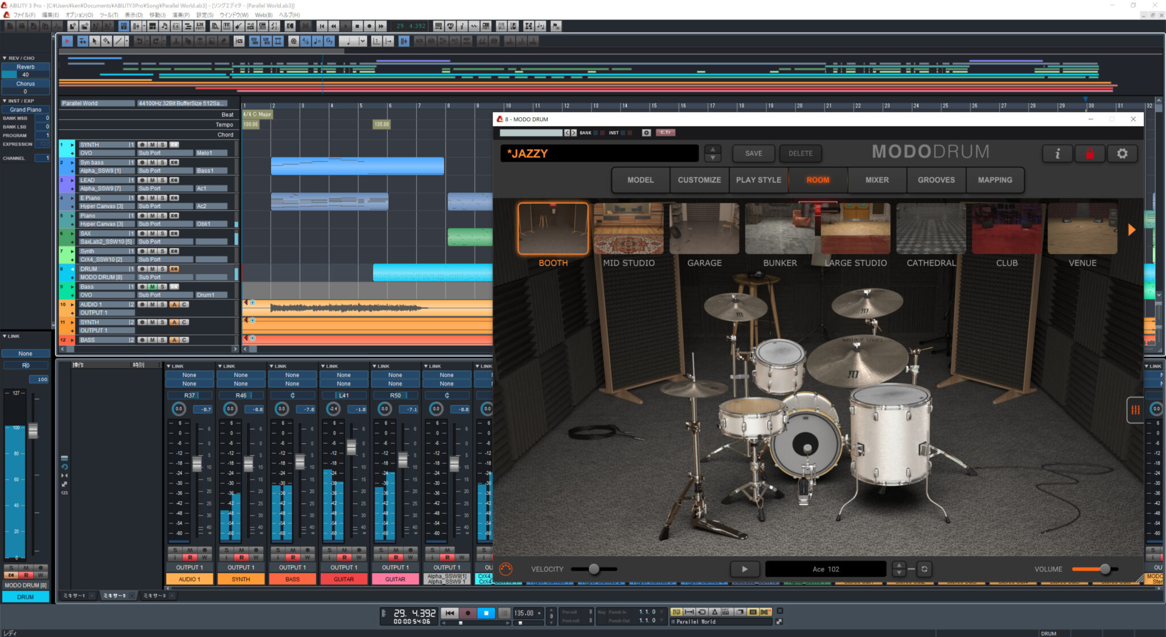Switch to the MIXER tab in MODO DRUM
Image resolution: width=1166 pixels, height=637 pixels.
pos(877,180)
